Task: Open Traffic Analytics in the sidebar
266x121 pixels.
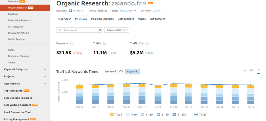Action: [17, 39]
